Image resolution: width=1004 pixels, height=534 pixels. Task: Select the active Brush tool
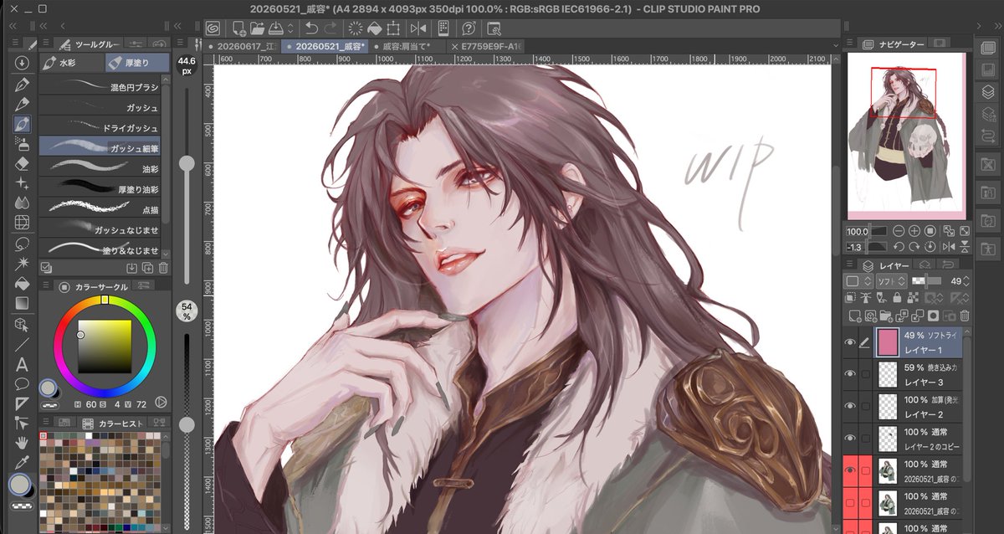(22, 124)
